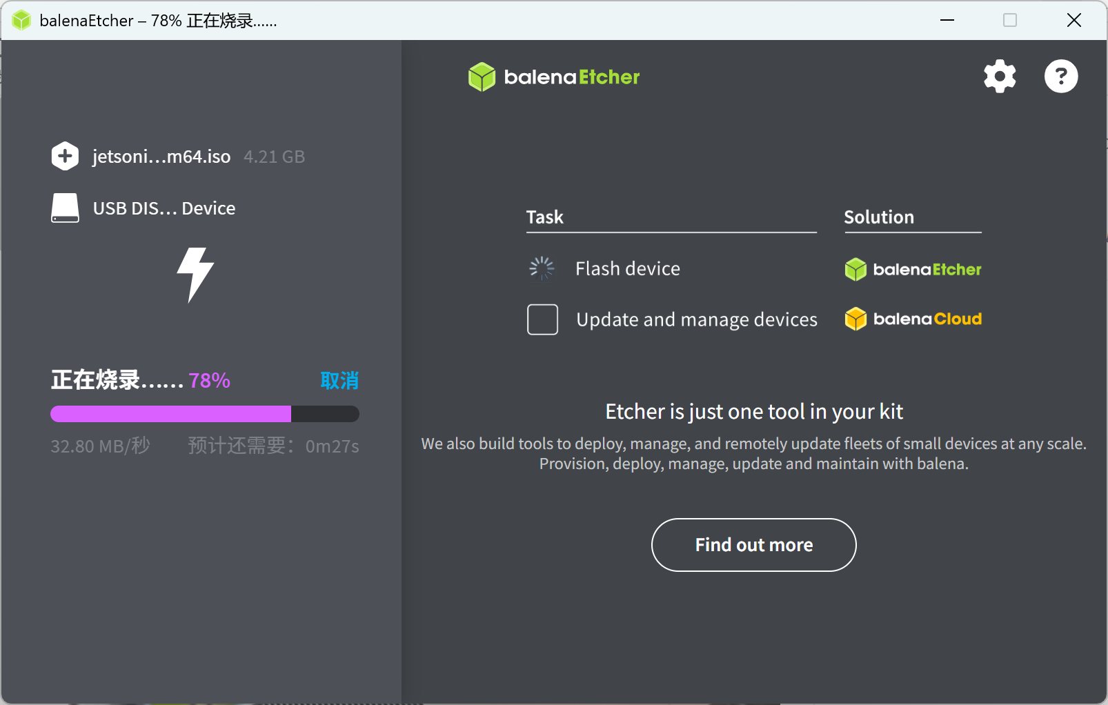The height and width of the screenshot is (705, 1108).
Task: Click the image file plus icon beside jetsoni...m64.iso
Action: pyautogui.click(x=65, y=156)
